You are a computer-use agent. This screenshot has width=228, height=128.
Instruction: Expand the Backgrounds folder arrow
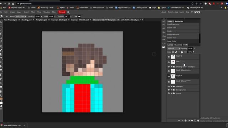pyautogui.click(x=171, y=90)
